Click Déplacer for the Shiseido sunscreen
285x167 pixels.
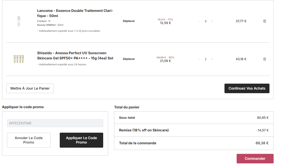coord(129,59)
